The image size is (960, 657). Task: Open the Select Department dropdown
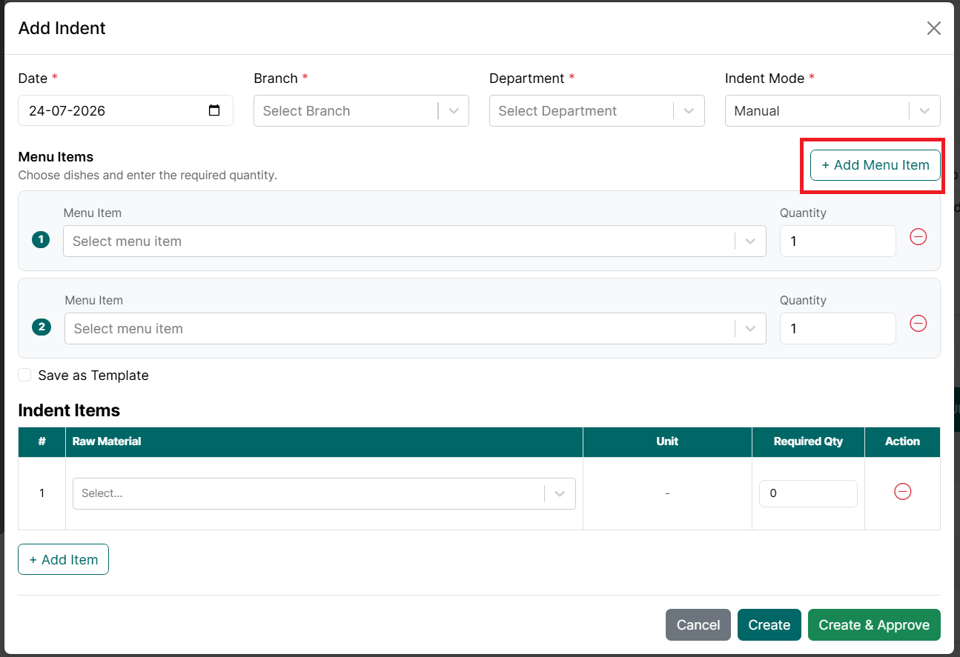click(597, 110)
